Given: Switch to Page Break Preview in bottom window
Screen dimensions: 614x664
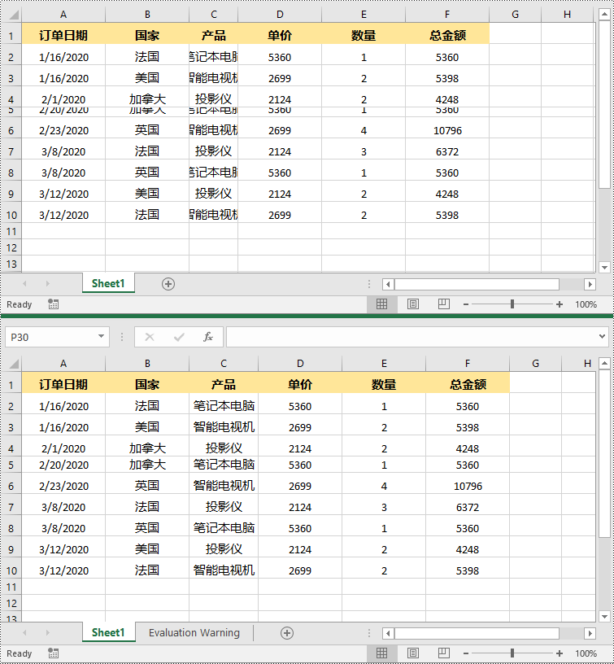Looking at the screenshot, I should tap(444, 653).
